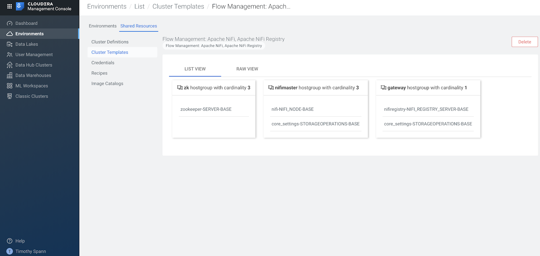Click Cloudera Management Console title
540x256 pixels.
(x=49, y=6)
